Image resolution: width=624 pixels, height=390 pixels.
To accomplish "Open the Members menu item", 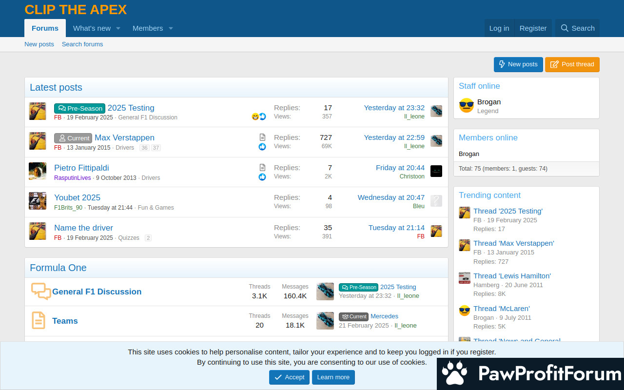I will click(148, 28).
